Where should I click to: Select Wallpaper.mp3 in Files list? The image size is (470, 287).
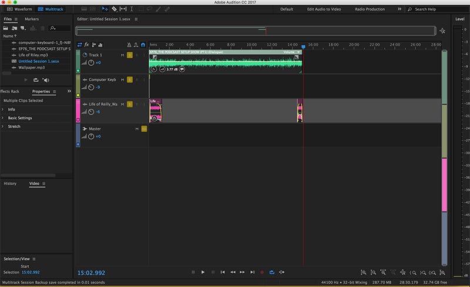tap(32, 68)
